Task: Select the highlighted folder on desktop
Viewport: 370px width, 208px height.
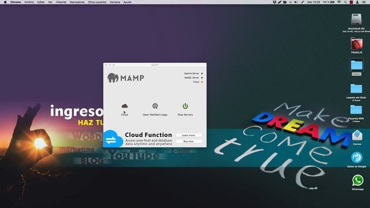Action: tap(357, 65)
